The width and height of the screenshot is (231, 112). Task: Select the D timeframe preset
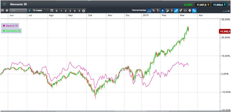pyautogui.click(x=57, y=11)
